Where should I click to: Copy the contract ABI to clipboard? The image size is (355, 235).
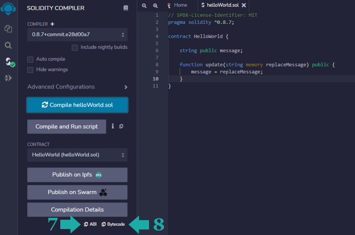(90, 224)
